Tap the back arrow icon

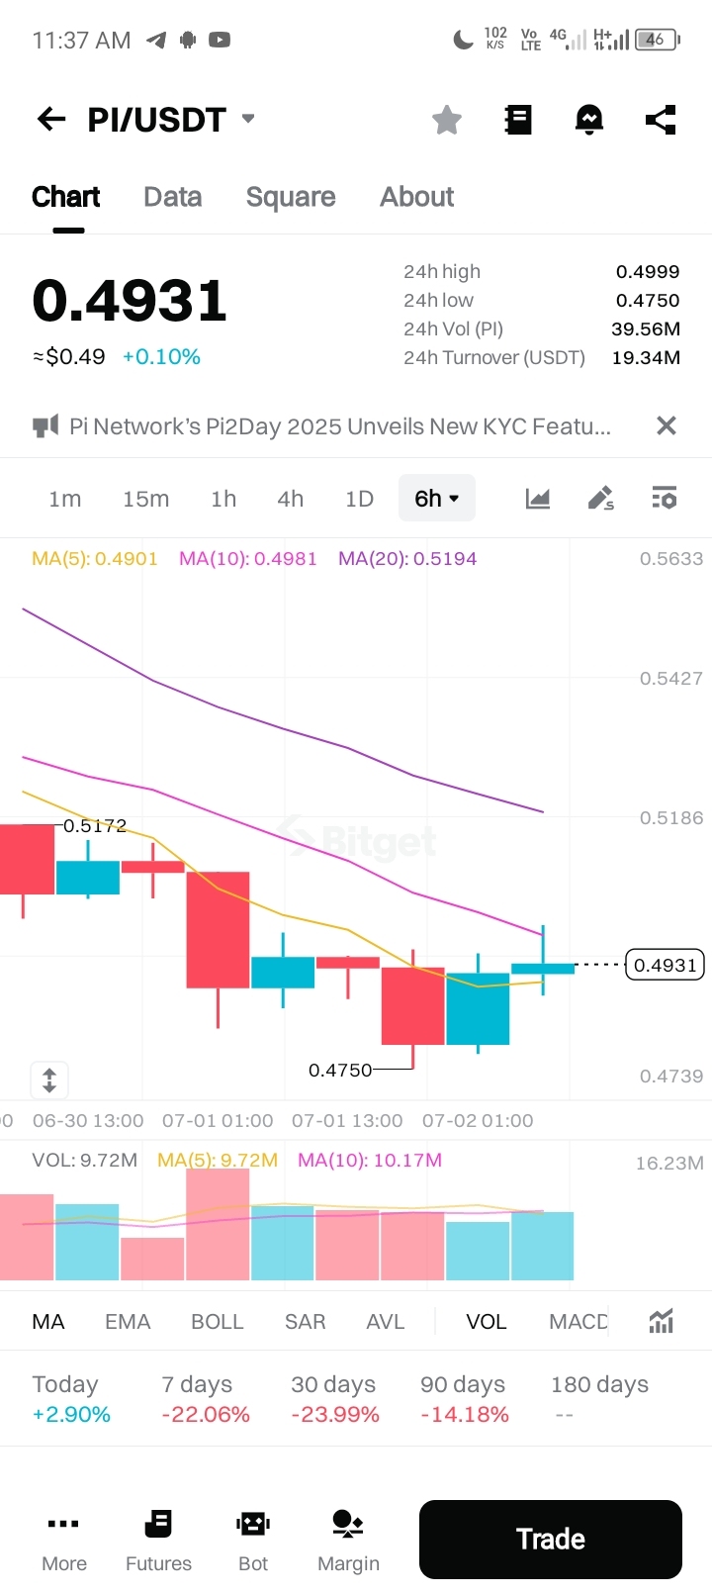click(x=51, y=120)
